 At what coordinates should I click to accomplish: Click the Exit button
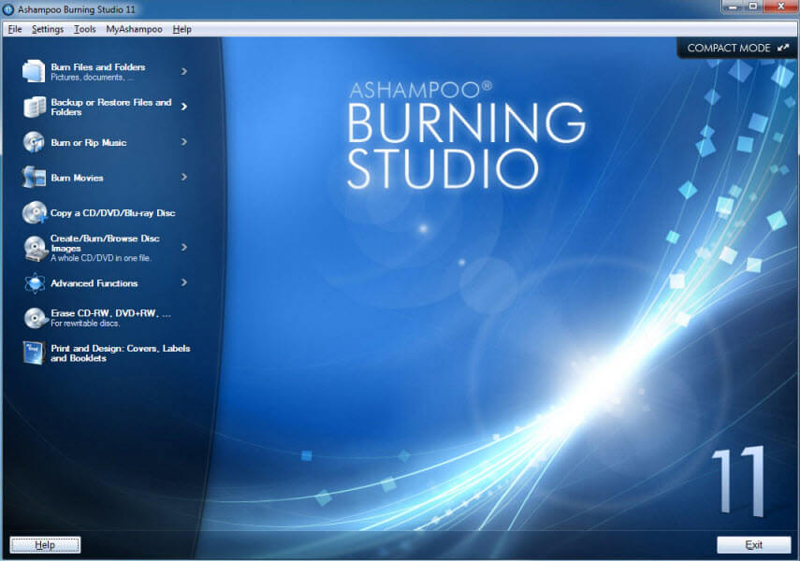tap(753, 545)
